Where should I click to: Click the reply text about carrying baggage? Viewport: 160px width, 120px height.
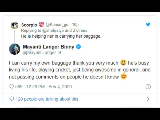point(61,36)
